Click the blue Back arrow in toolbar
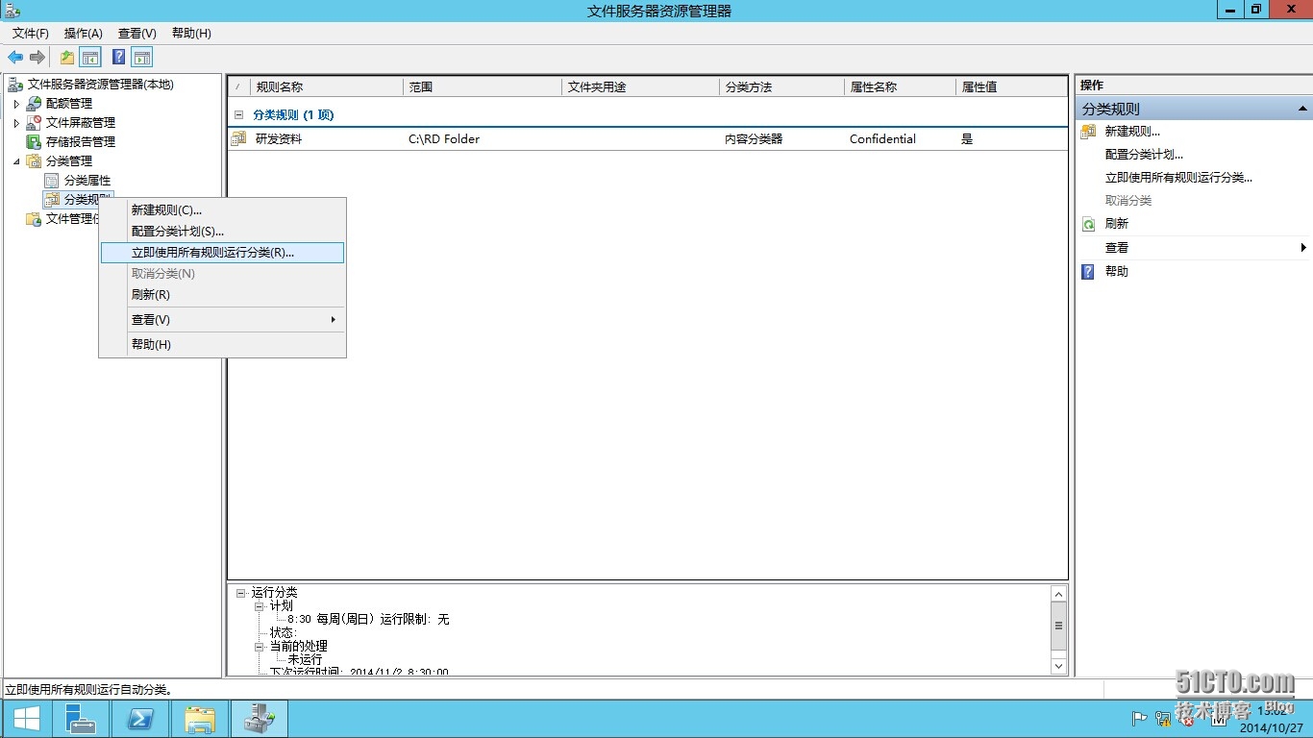 (x=15, y=58)
